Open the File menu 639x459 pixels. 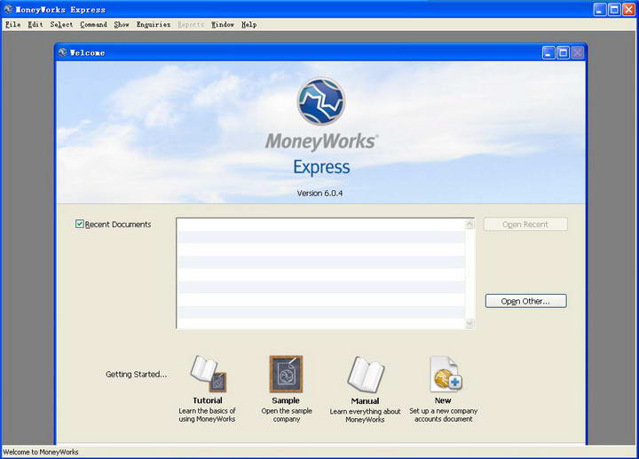pyautogui.click(x=12, y=25)
